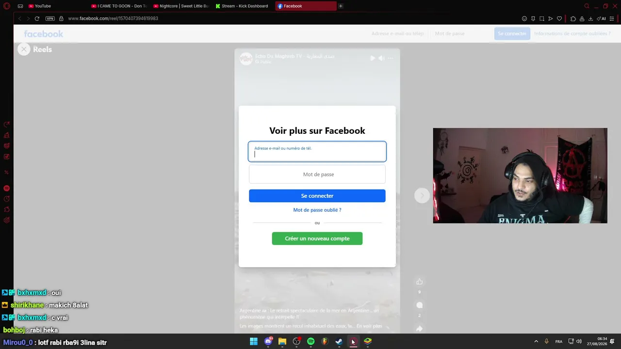Open FL Studio from the taskbar
This screenshot has height=349, width=621.
pos(325,341)
